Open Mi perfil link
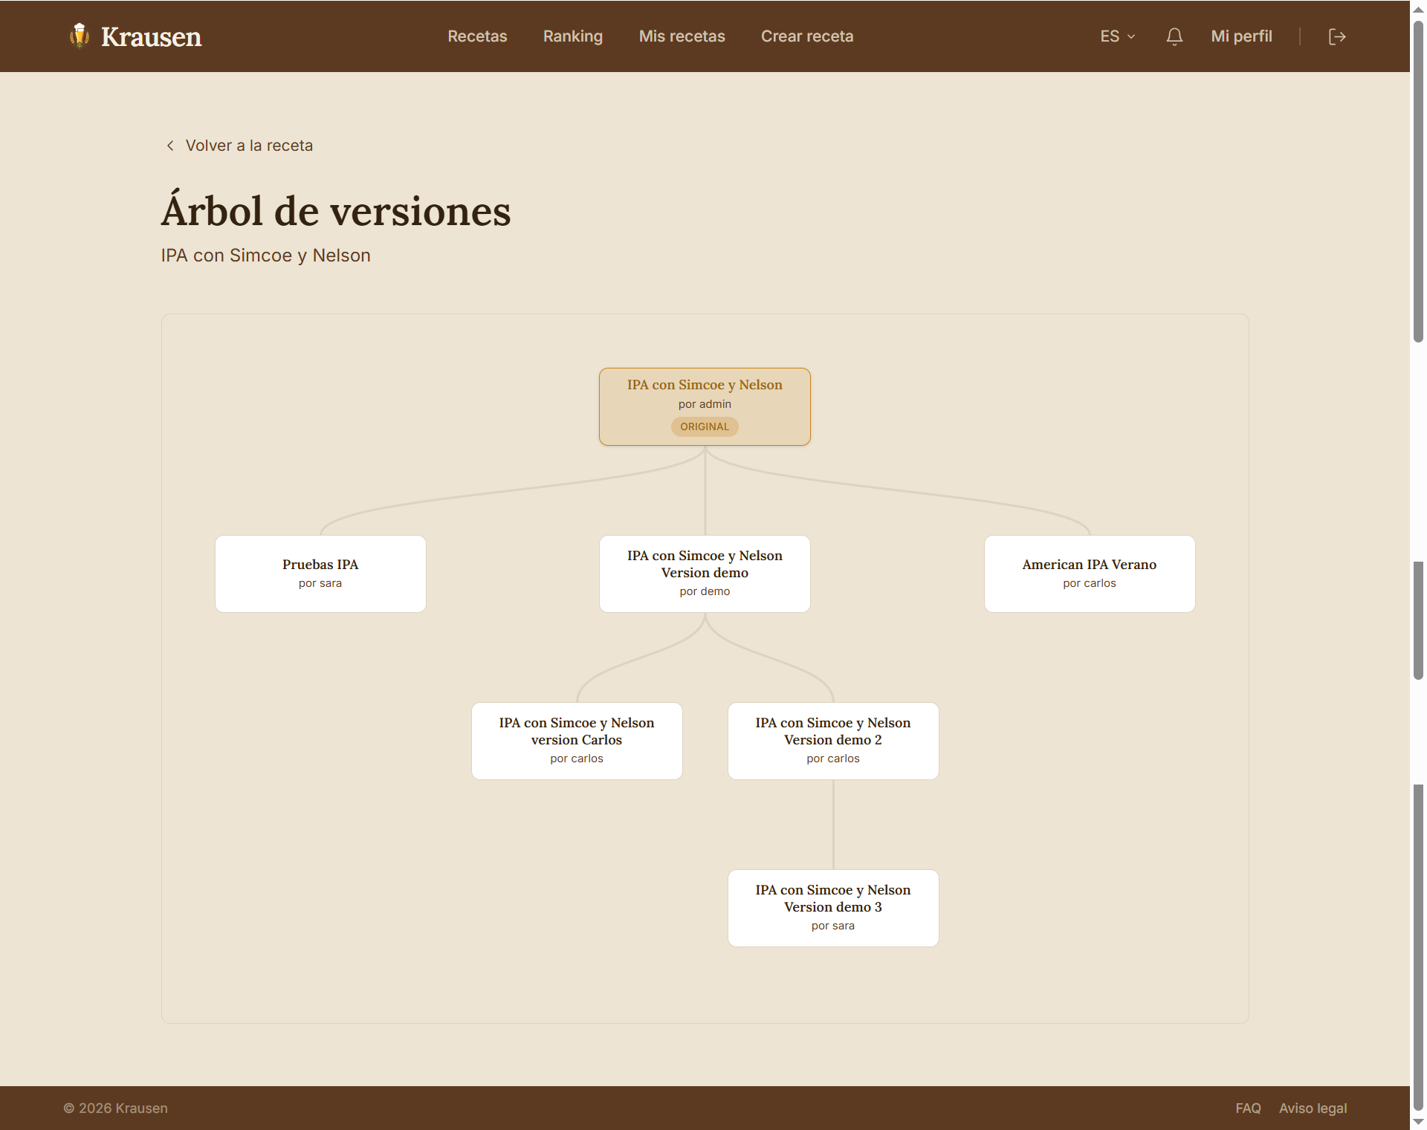 pyautogui.click(x=1241, y=36)
